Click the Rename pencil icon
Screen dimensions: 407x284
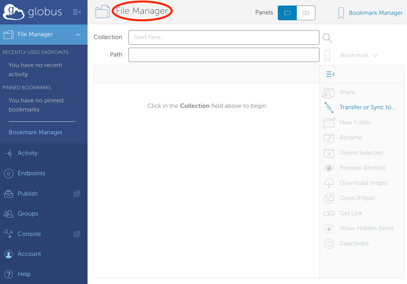(x=329, y=137)
